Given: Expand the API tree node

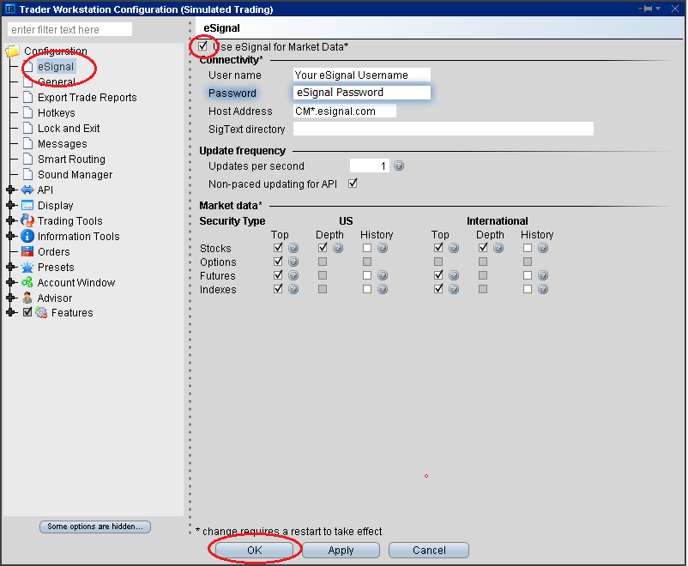Looking at the screenshot, I should point(10,190).
